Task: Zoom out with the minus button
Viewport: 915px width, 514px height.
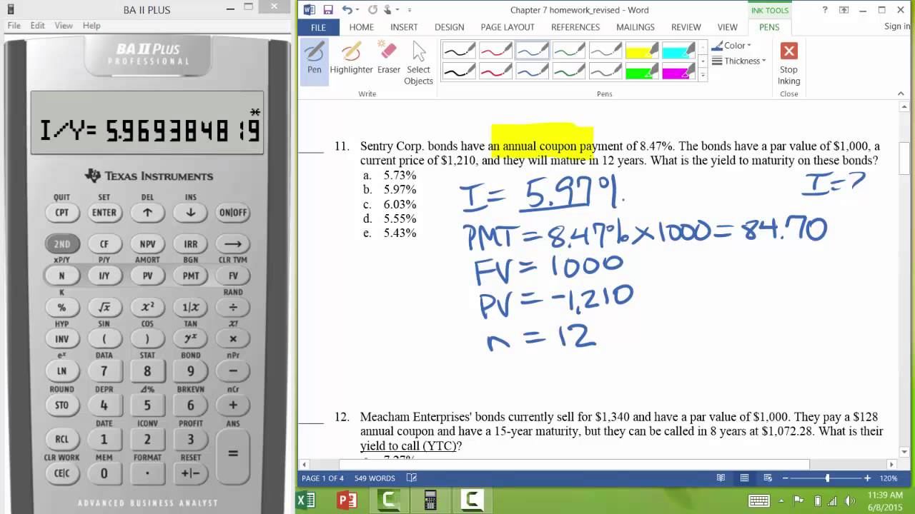Action: coord(785,478)
